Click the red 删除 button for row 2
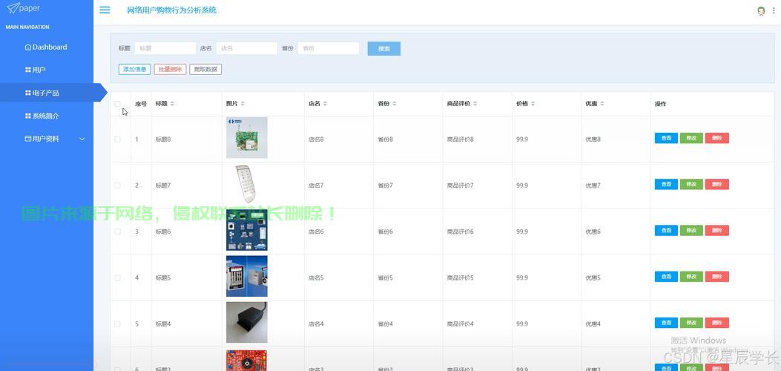Viewport: 781px width, 371px height. (x=716, y=185)
